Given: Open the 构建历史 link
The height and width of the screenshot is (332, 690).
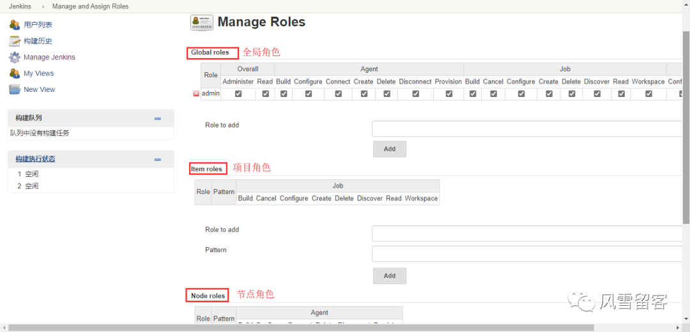Looking at the screenshot, I should coord(38,41).
